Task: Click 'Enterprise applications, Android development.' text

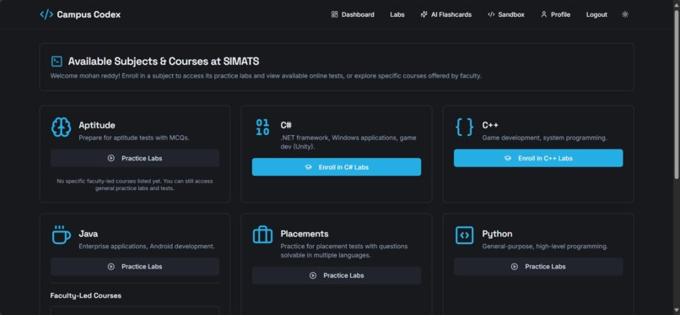Action: (147, 247)
